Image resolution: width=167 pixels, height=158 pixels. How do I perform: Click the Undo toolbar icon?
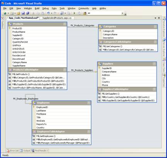[48, 13]
